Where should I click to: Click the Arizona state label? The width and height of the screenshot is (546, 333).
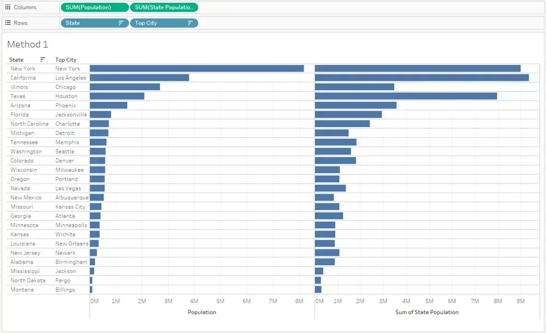pyautogui.click(x=20, y=105)
